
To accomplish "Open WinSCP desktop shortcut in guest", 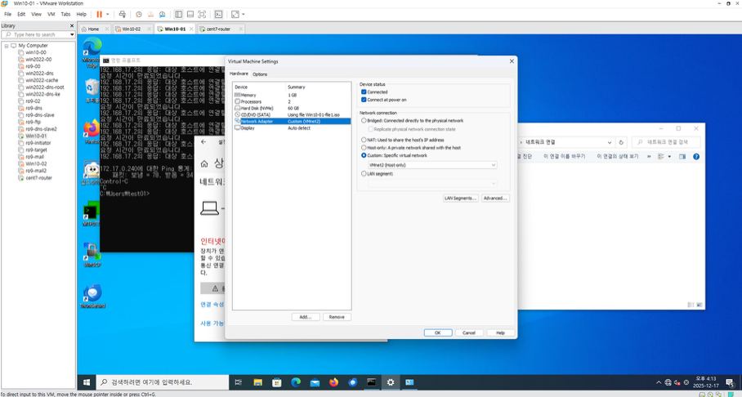I will (x=92, y=255).
